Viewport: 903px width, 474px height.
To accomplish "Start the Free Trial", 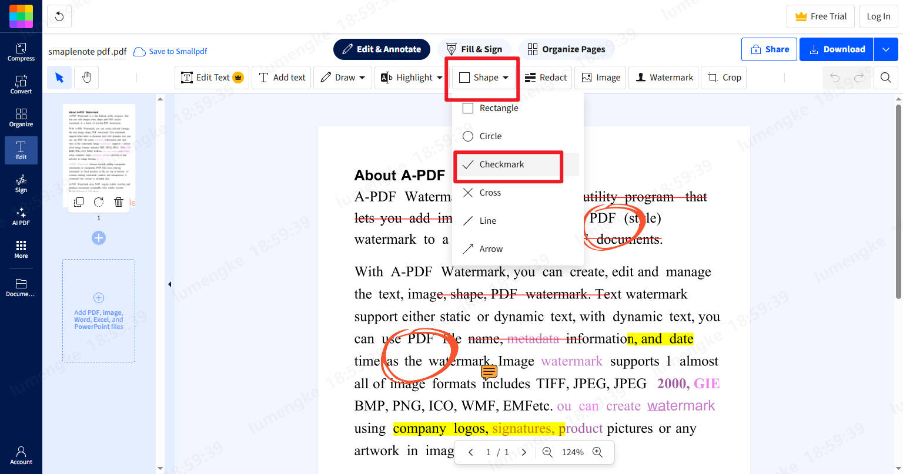I will tap(821, 16).
